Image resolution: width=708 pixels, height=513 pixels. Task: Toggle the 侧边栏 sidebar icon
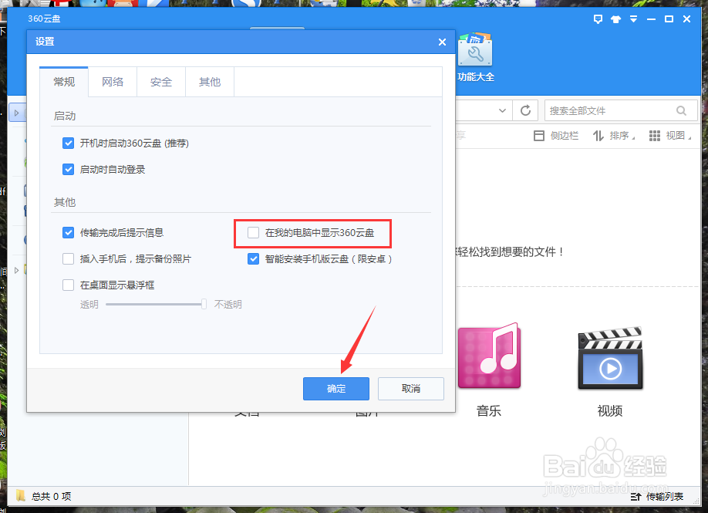538,136
